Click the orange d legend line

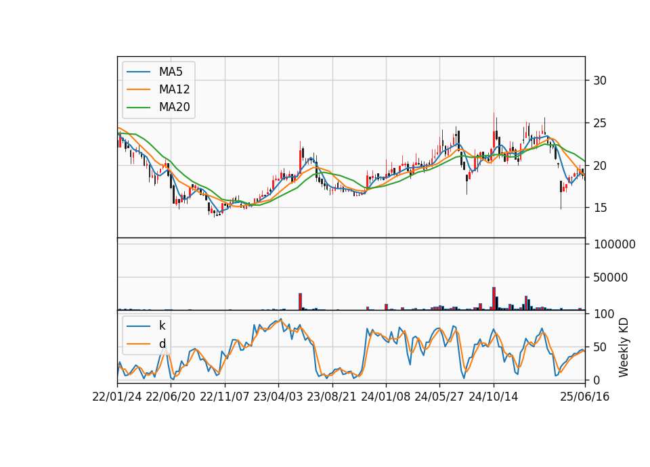pos(138,344)
